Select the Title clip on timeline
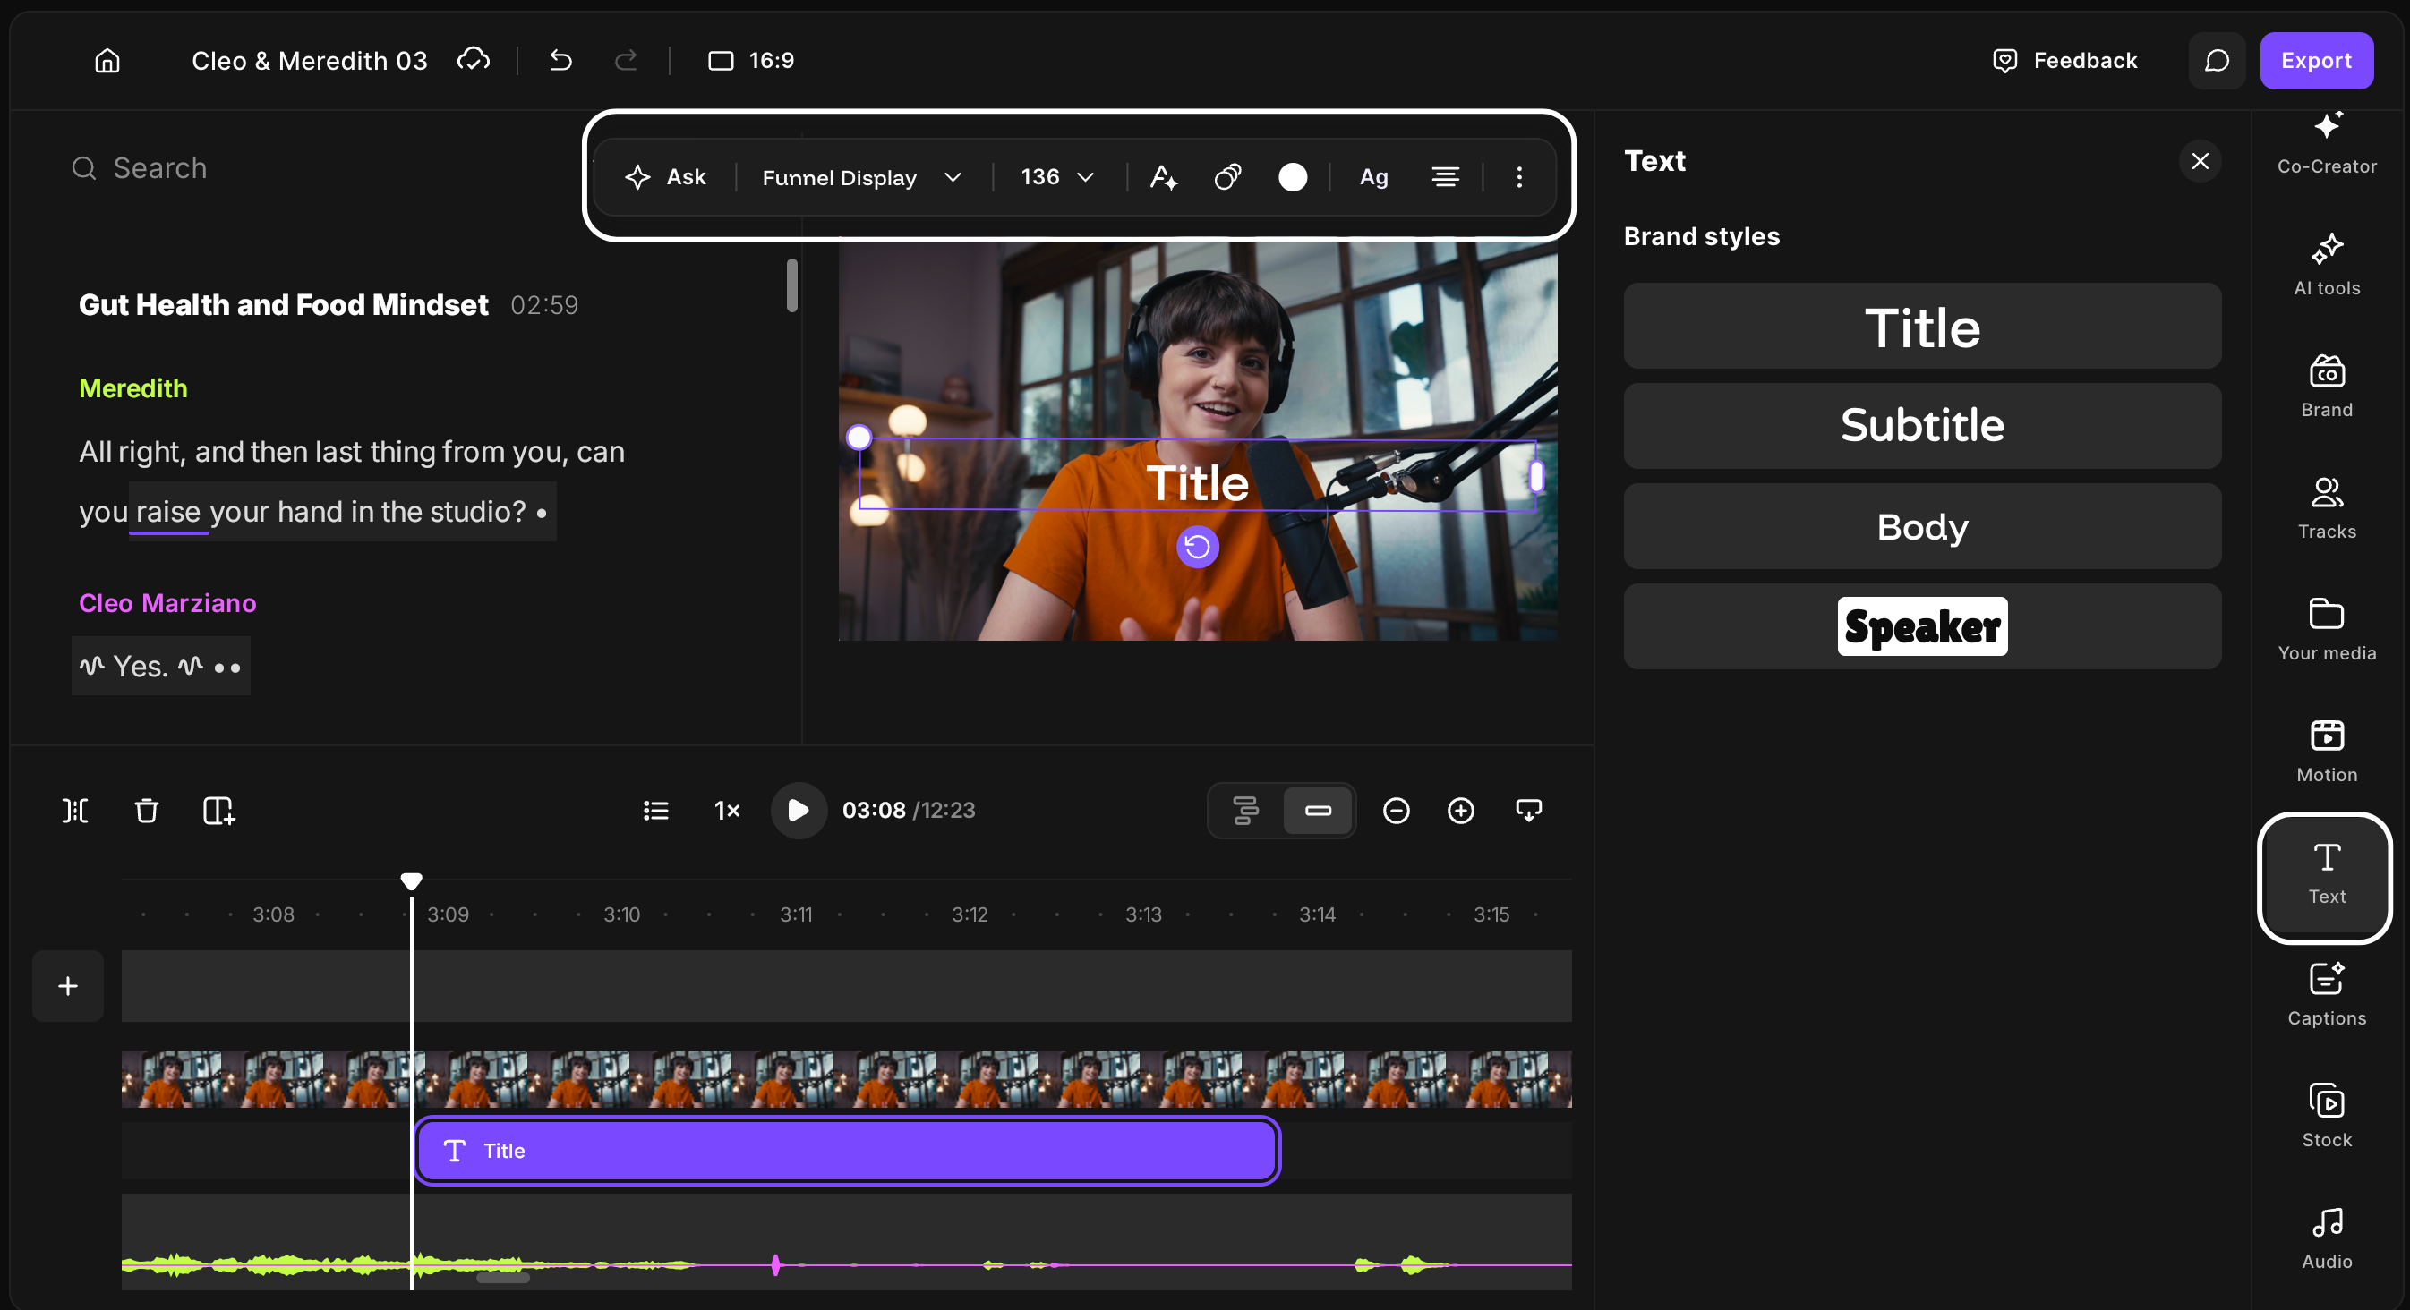The image size is (2410, 1310). (847, 1150)
